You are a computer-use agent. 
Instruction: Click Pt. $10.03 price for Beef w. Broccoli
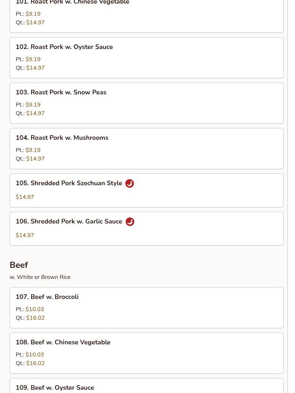click(30, 309)
